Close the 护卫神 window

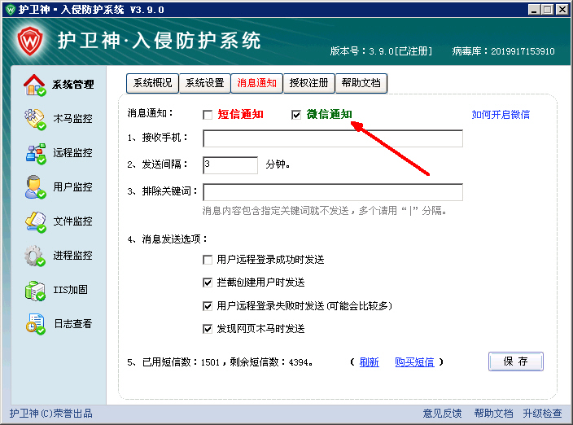click(562, 10)
